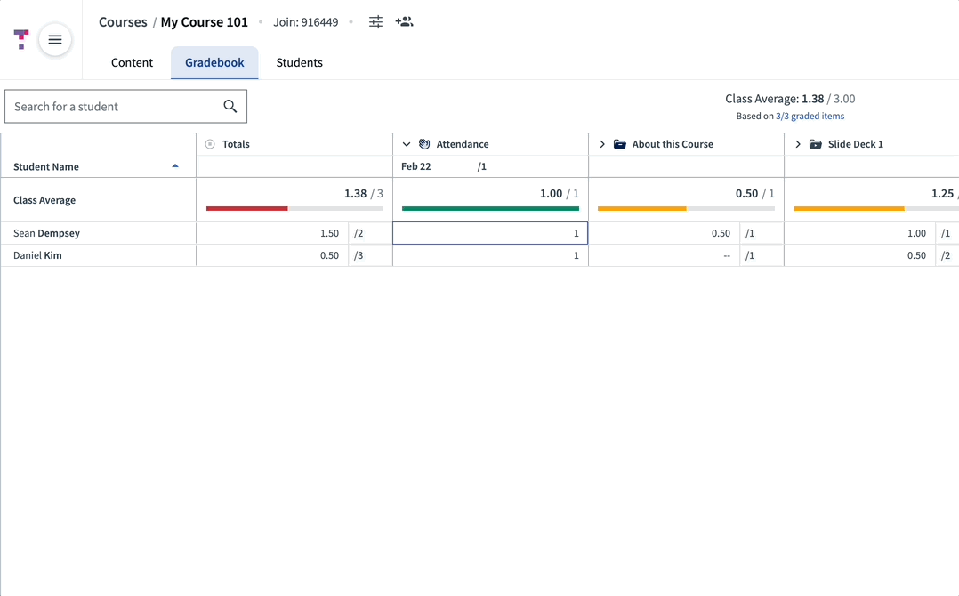This screenshot has width=959, height=596.
Task: Click the Attendance column header label
Action: (x=463, y=144)
